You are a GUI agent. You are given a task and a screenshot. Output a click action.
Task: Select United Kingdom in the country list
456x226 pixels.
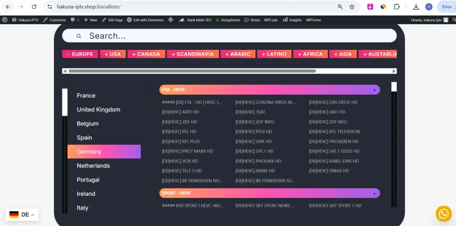(98, 110)
